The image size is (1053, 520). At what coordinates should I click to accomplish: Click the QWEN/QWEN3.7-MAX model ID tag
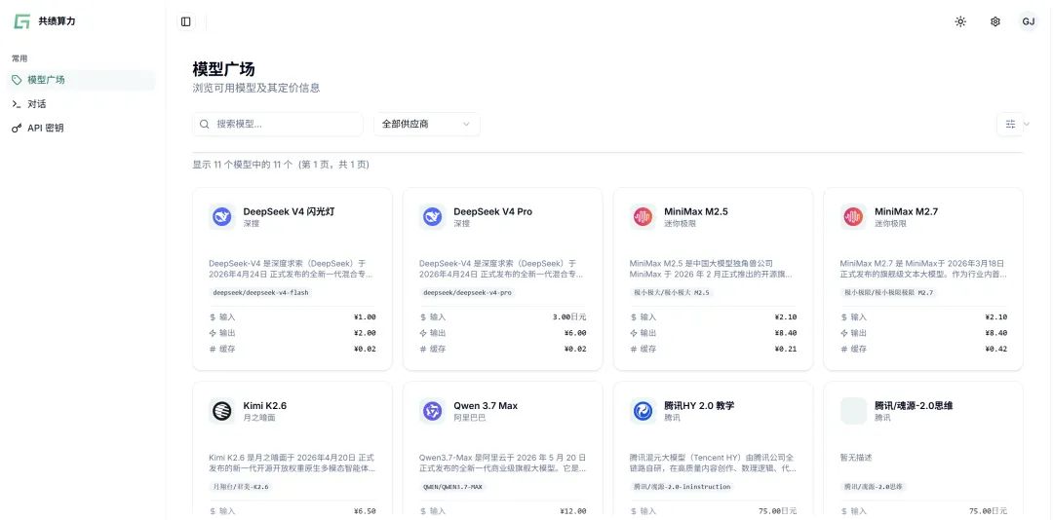(x=452, y=487)
